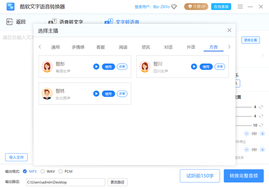Switch to the 多情感 category tab
The width and height of the screenshot is (269, 189).
pyautogui.click(x=78, y=47)
